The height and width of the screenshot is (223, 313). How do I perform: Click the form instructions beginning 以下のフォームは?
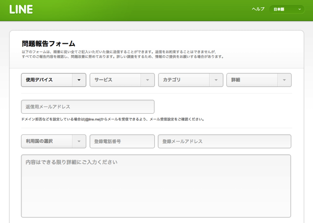coord(123,54)
